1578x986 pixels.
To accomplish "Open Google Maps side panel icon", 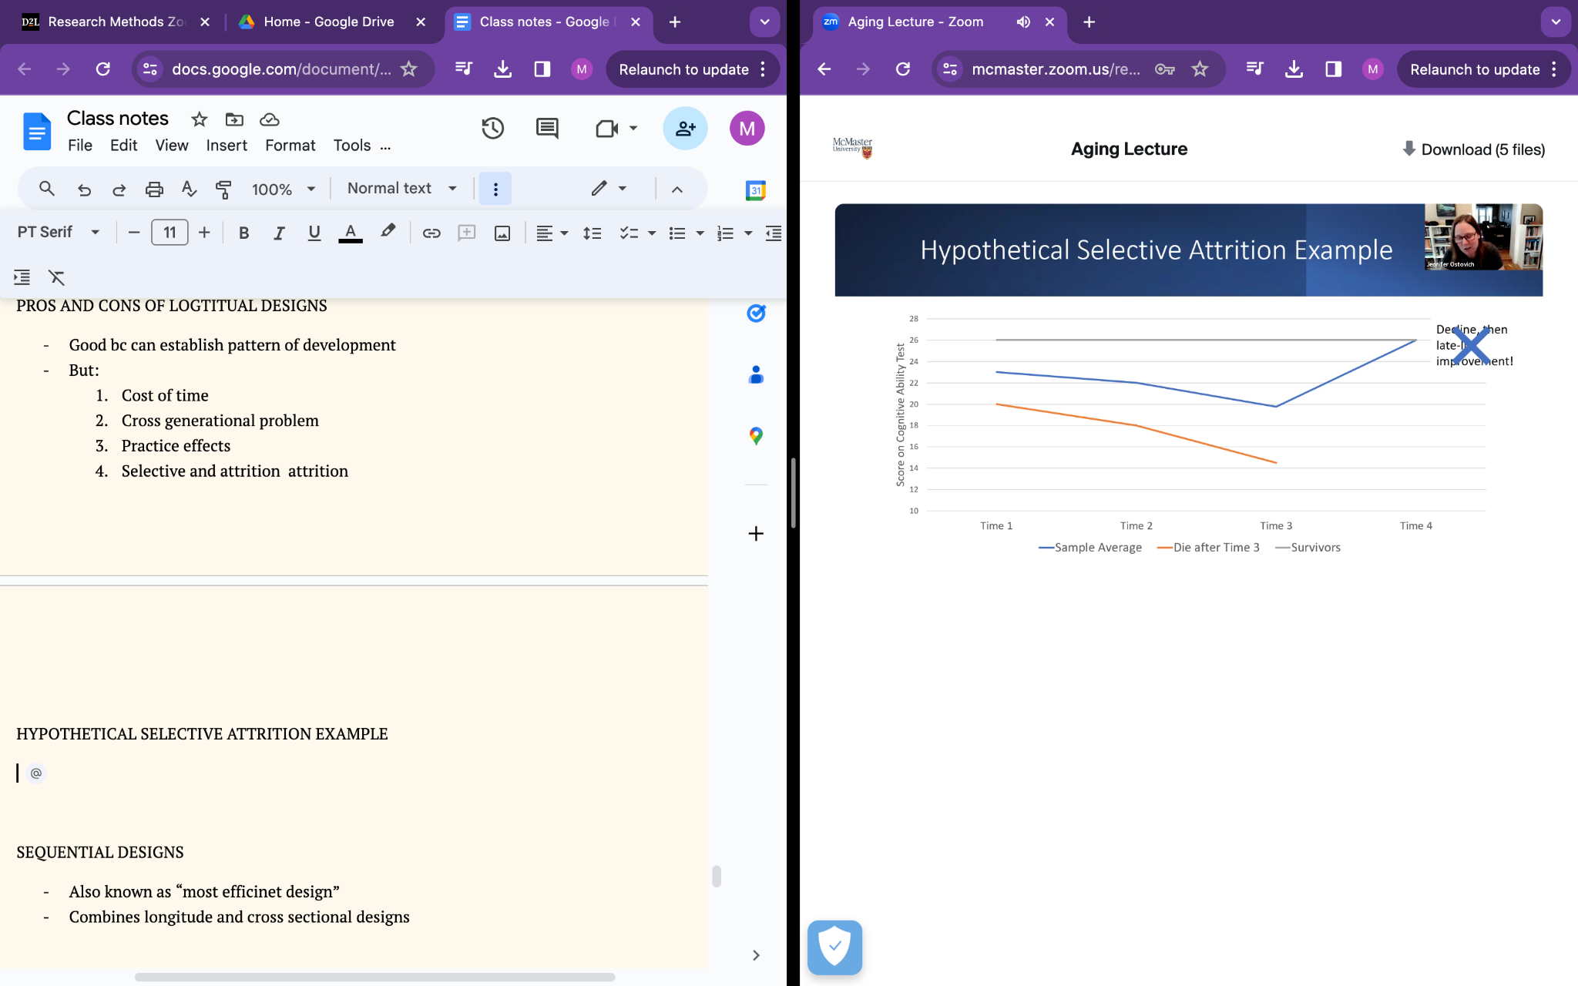I will (756, 436).
